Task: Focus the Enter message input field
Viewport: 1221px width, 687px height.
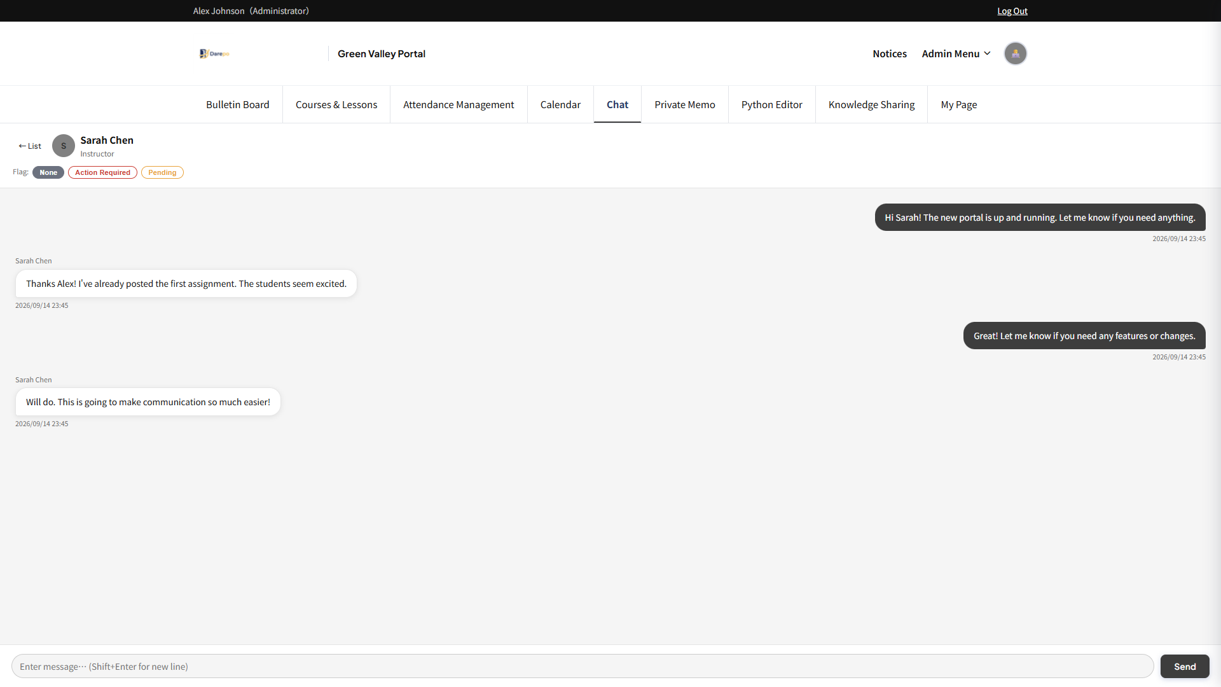Action: (583, 666)
